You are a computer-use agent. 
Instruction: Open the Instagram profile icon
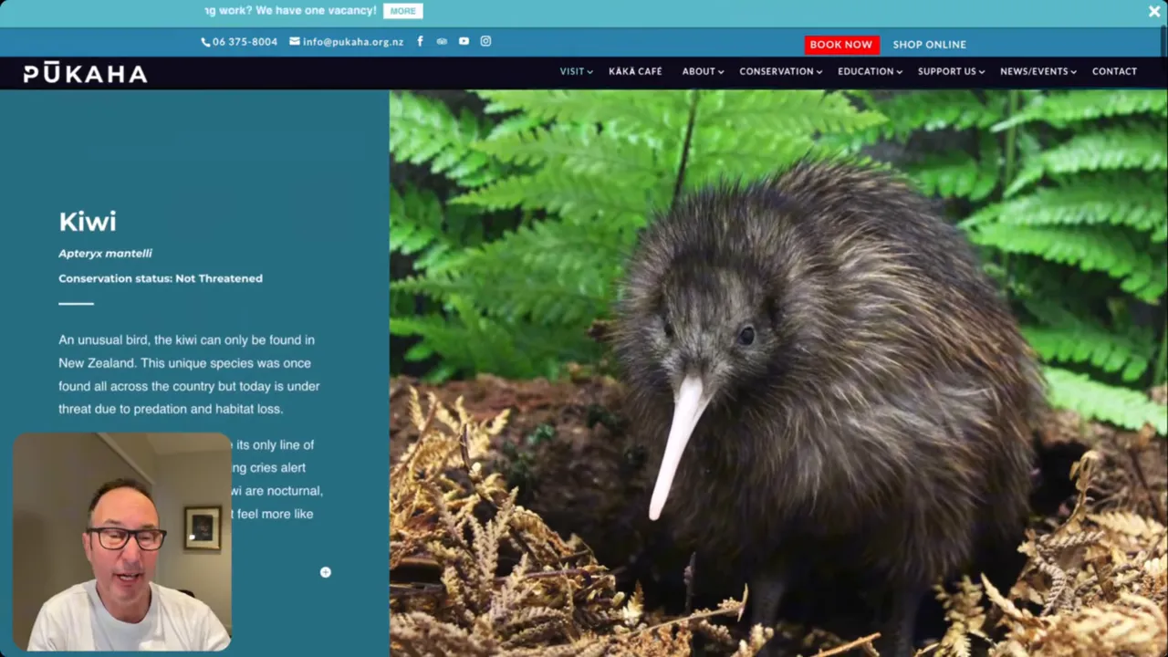tap(485, 41)
